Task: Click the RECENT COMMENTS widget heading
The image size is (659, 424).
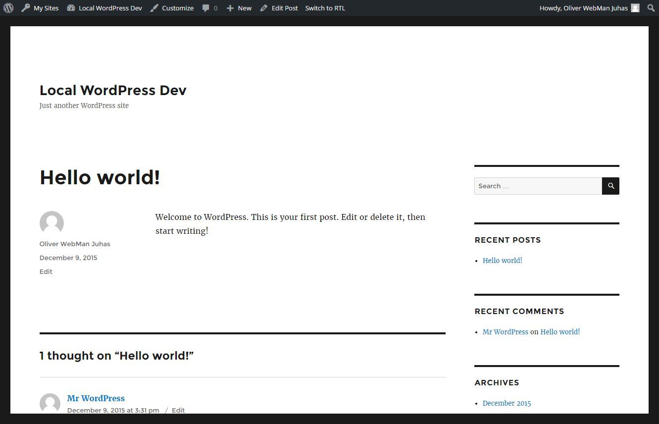Action: point(519,311)
